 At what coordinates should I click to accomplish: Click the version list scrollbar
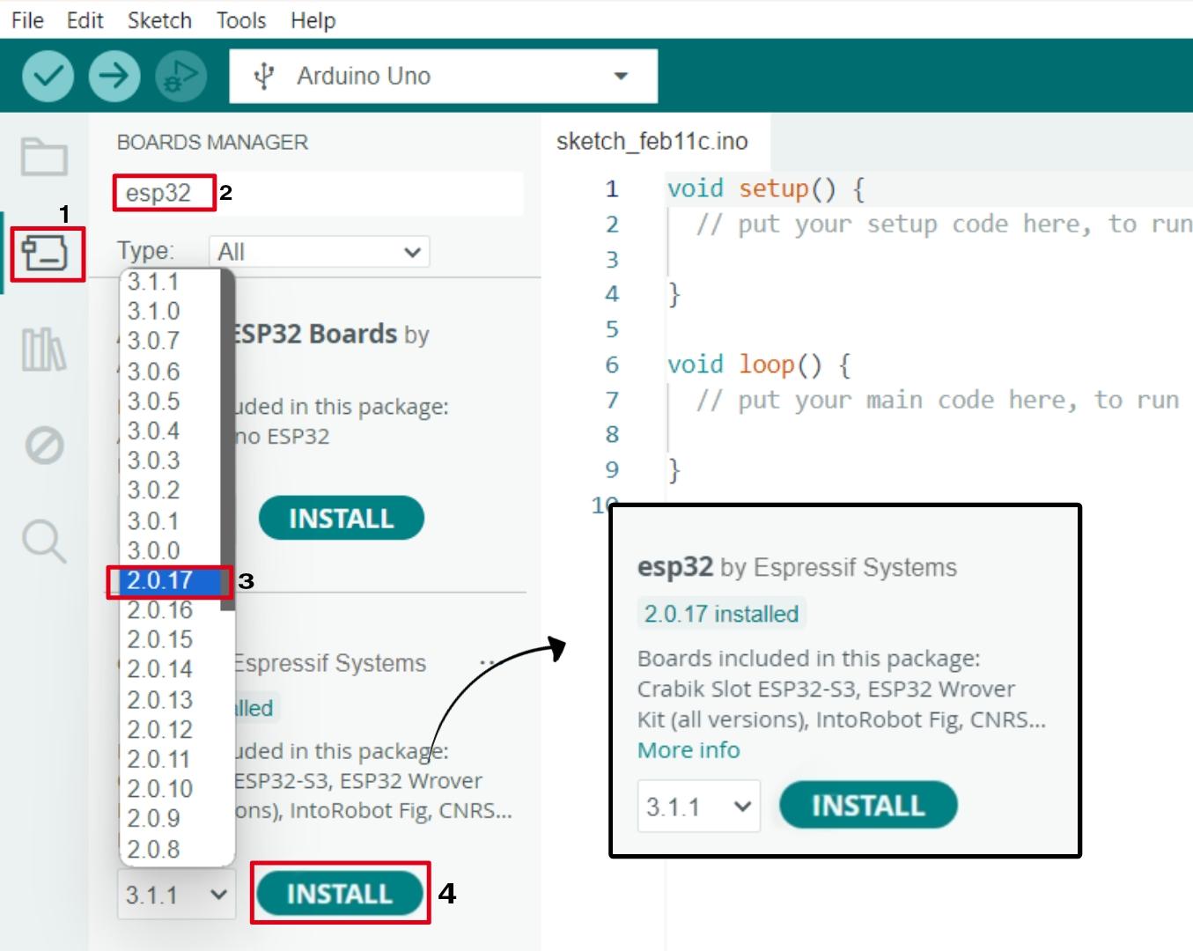(x=227, y=439)
